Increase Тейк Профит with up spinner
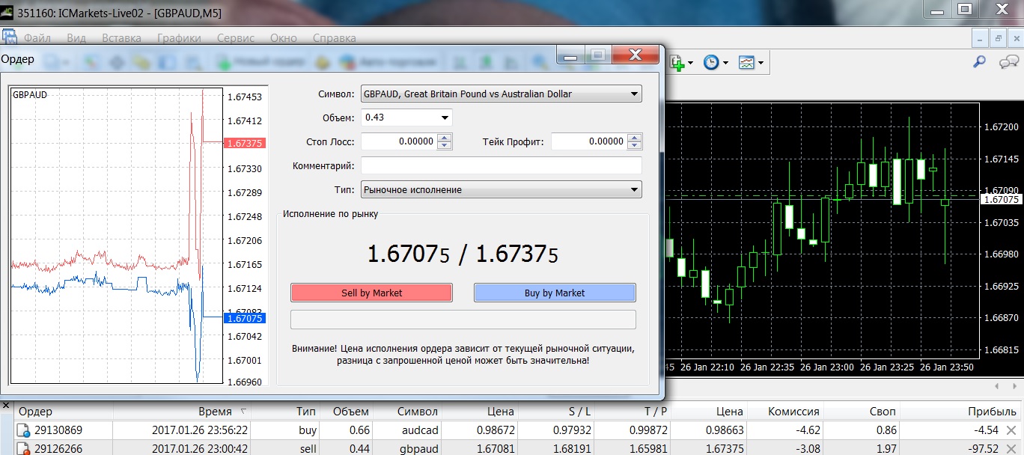Image resolution: width=1024 pixels, height=455 pixels. coord(635,137)
